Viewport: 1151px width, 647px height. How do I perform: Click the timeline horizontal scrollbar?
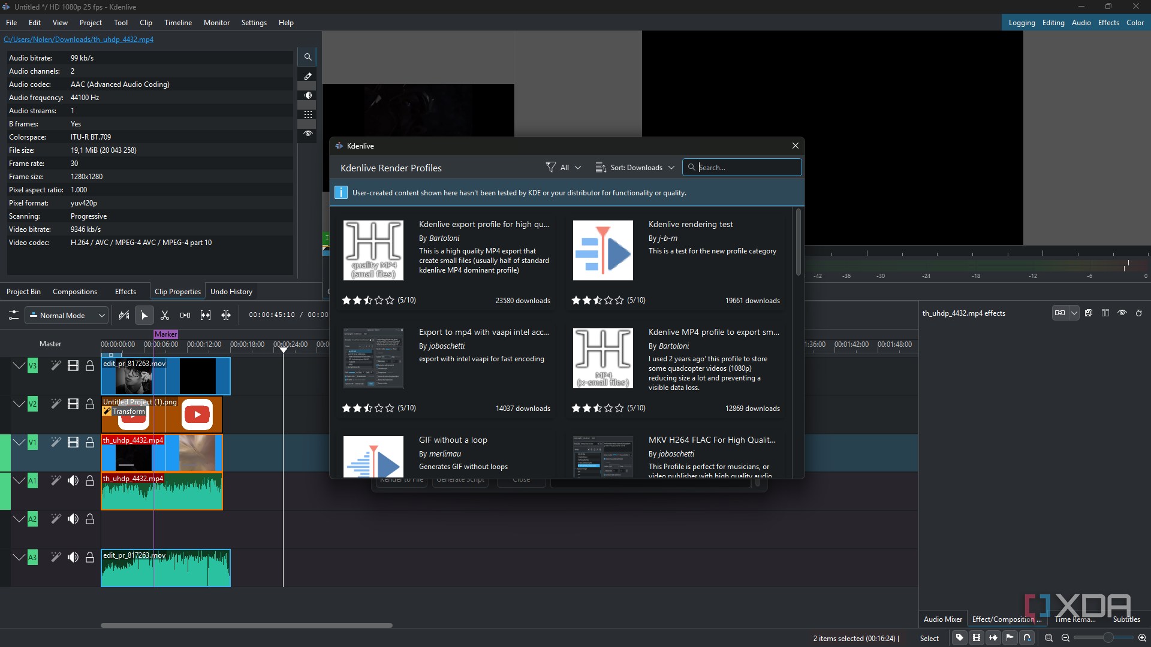coord(246,625)
